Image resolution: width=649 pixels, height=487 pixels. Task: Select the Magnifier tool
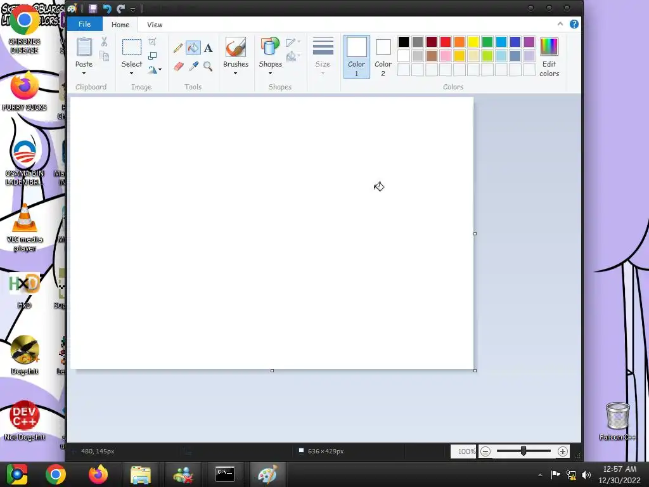point(208,66)
